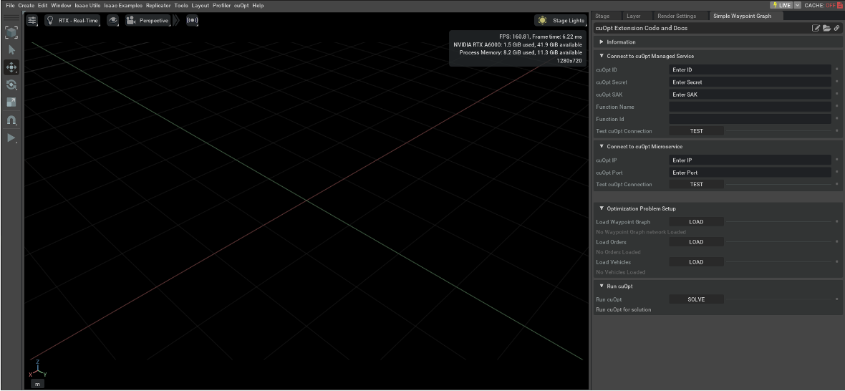
Task: Open the Edit menu
Action: pyautogui.click(x=42, y=5)
